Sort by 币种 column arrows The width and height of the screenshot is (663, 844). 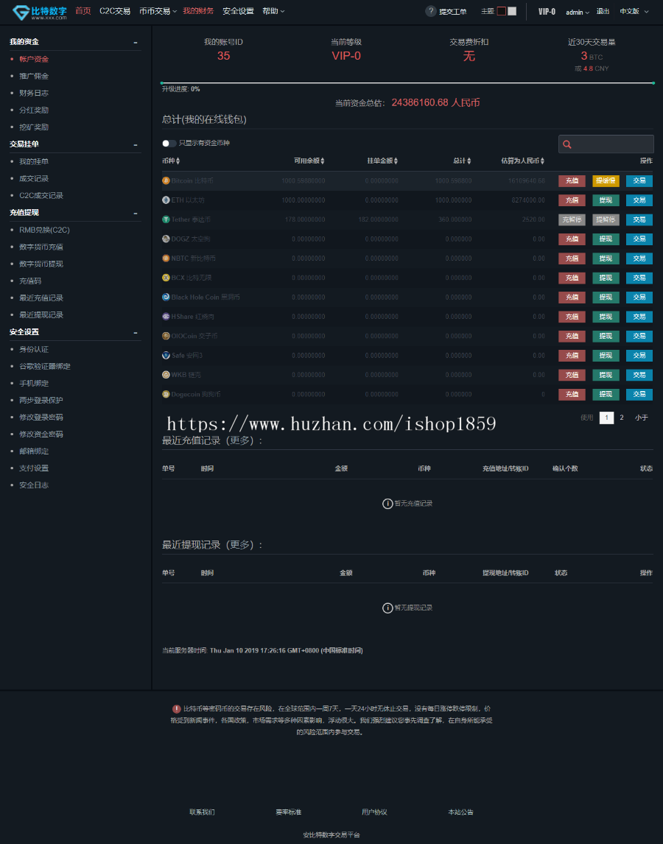(178, 161)
